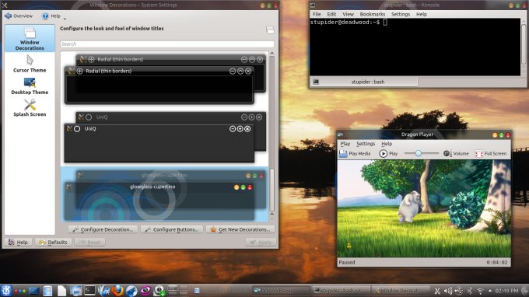
Task: Click the Dragon Player title bar icon
Action: 340,135
